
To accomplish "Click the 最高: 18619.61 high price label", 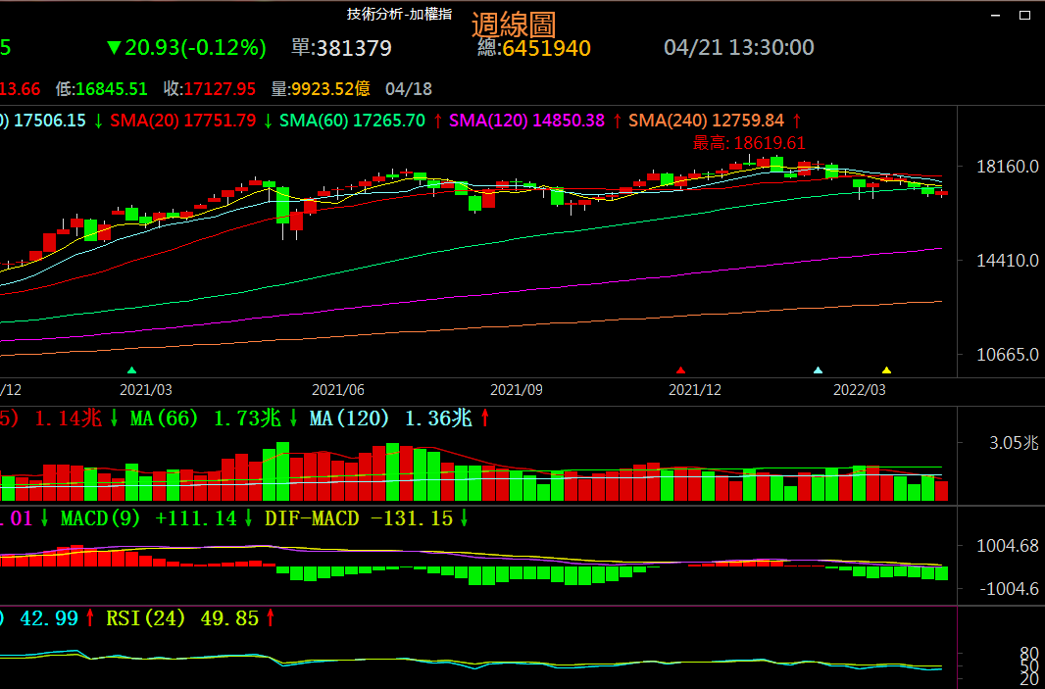I will (749, 143).
